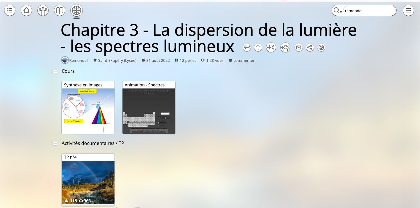The width and height of the screenshot is (420, 208).
Task: Click the share icon near the title
Action: click(310, 47)
